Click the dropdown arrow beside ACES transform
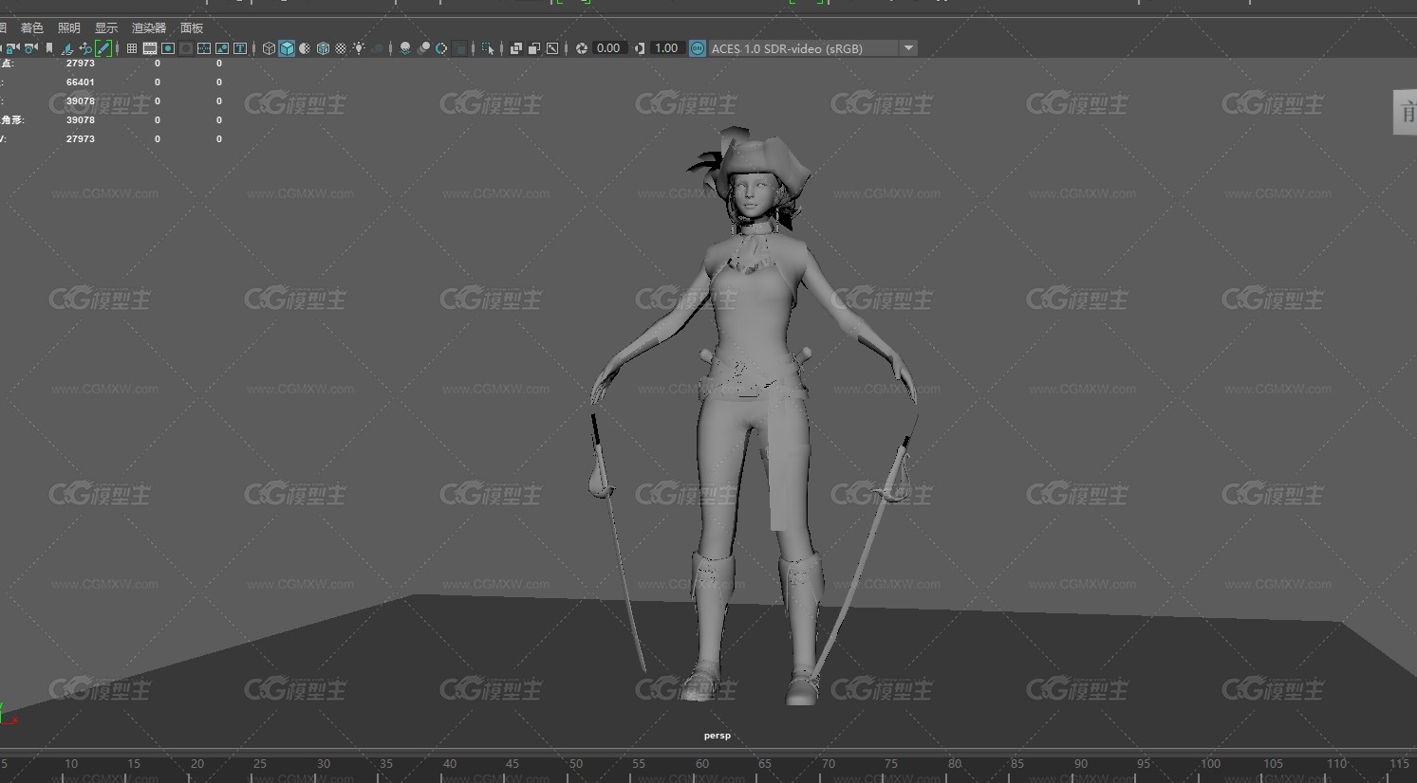The image size is (1417, 783). [908, 48]
